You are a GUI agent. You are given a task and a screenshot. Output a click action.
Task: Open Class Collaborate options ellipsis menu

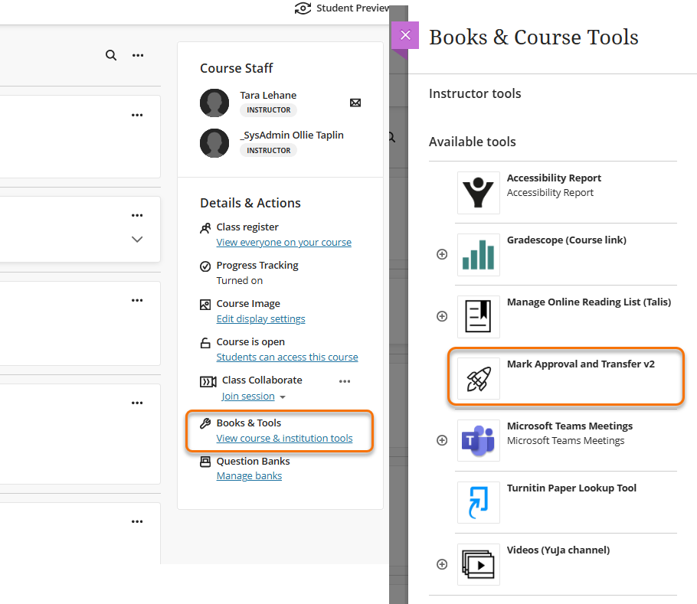coord(344,380)
